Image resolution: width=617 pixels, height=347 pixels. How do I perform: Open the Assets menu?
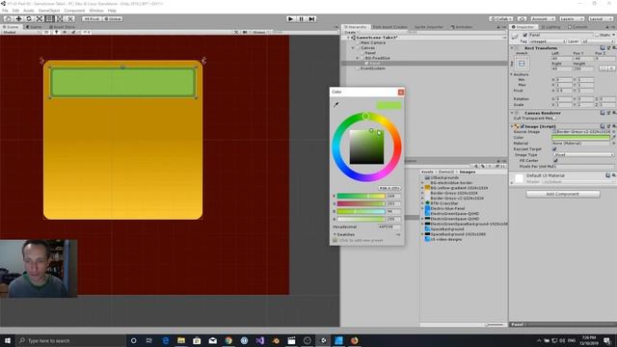(29, 11)
